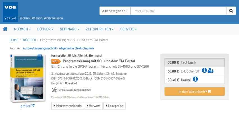Select the 36,00 € Fachbuch option
The width and height of the screenshot is (239, 114).
pyautogui.click(x=195, y=62)
